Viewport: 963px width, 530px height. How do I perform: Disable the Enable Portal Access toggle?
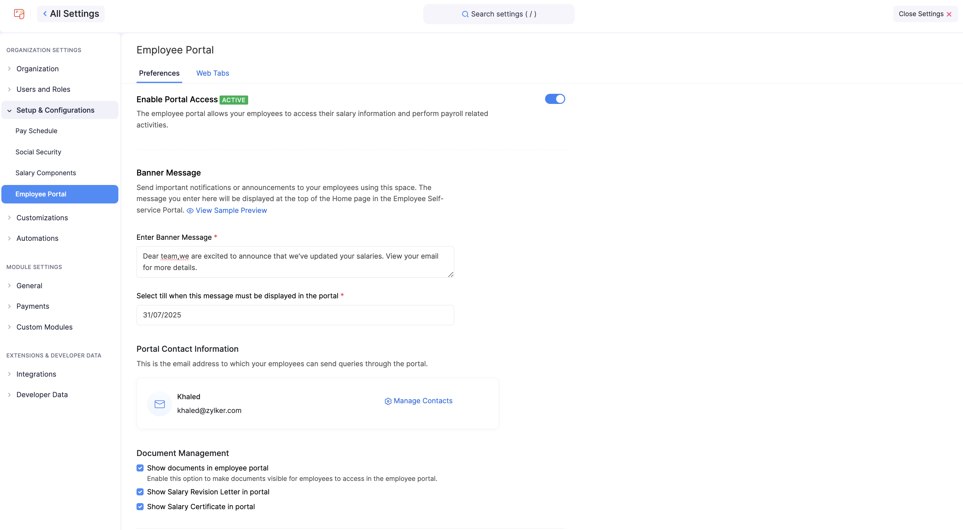pos(555,99)
